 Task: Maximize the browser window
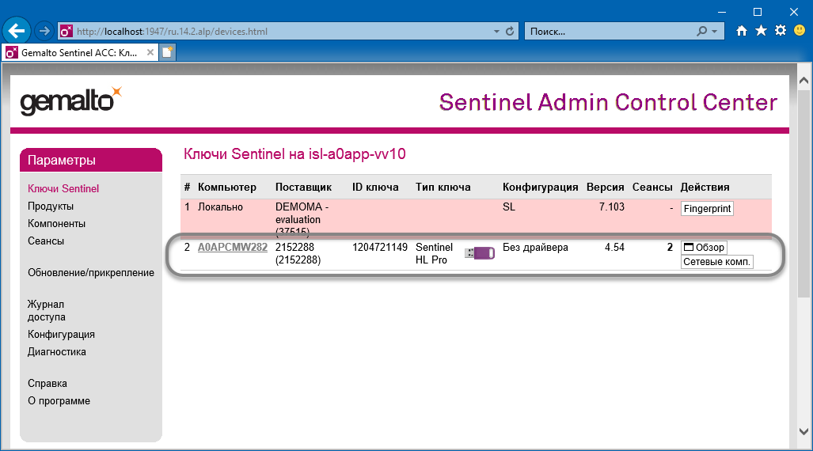click(758, 11)
